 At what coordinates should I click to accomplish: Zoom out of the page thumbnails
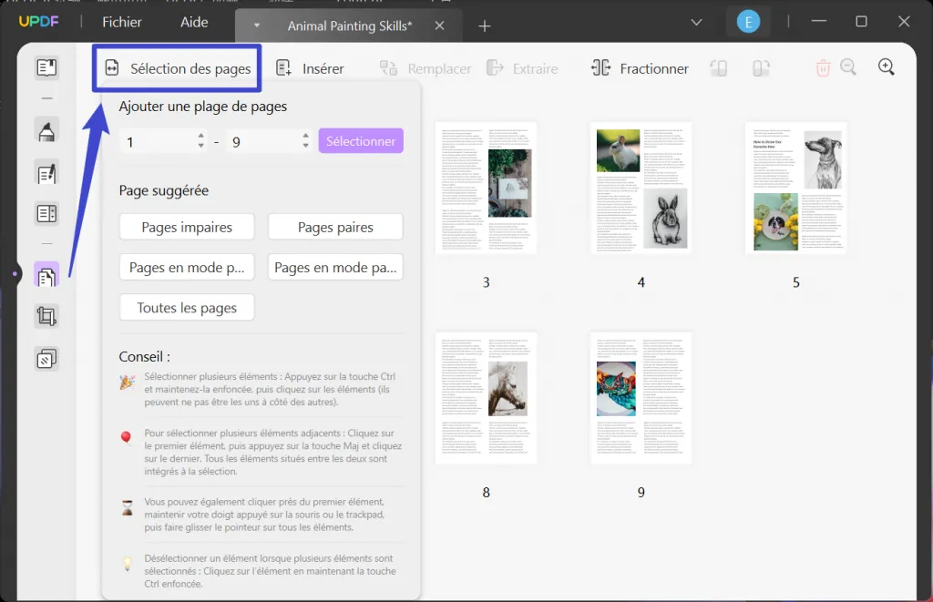tap(849, 66)
